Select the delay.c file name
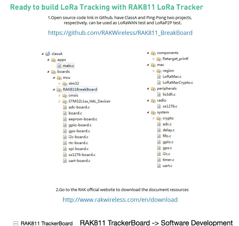The image size is (239, 226). [169, 130]
